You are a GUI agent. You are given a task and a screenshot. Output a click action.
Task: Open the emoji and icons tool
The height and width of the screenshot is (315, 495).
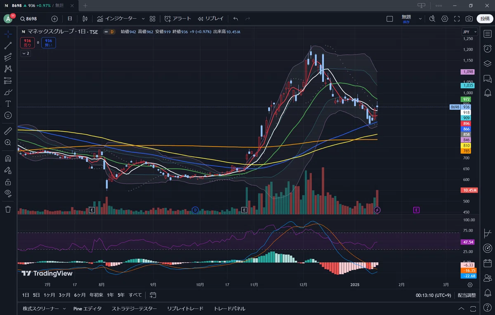(8, 115)
